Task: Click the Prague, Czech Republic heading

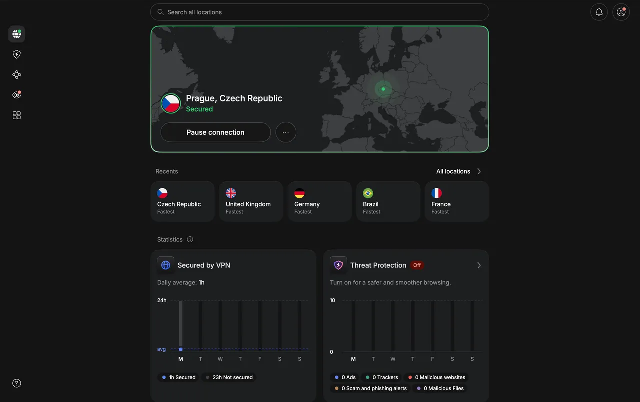Action: click(x=234, y=98)
